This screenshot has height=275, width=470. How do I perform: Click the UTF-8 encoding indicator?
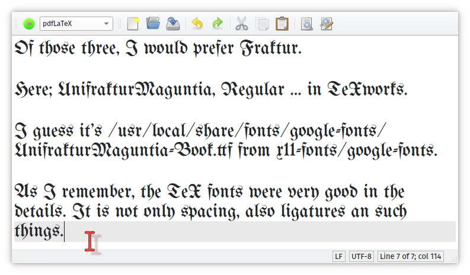coord(362,257)
